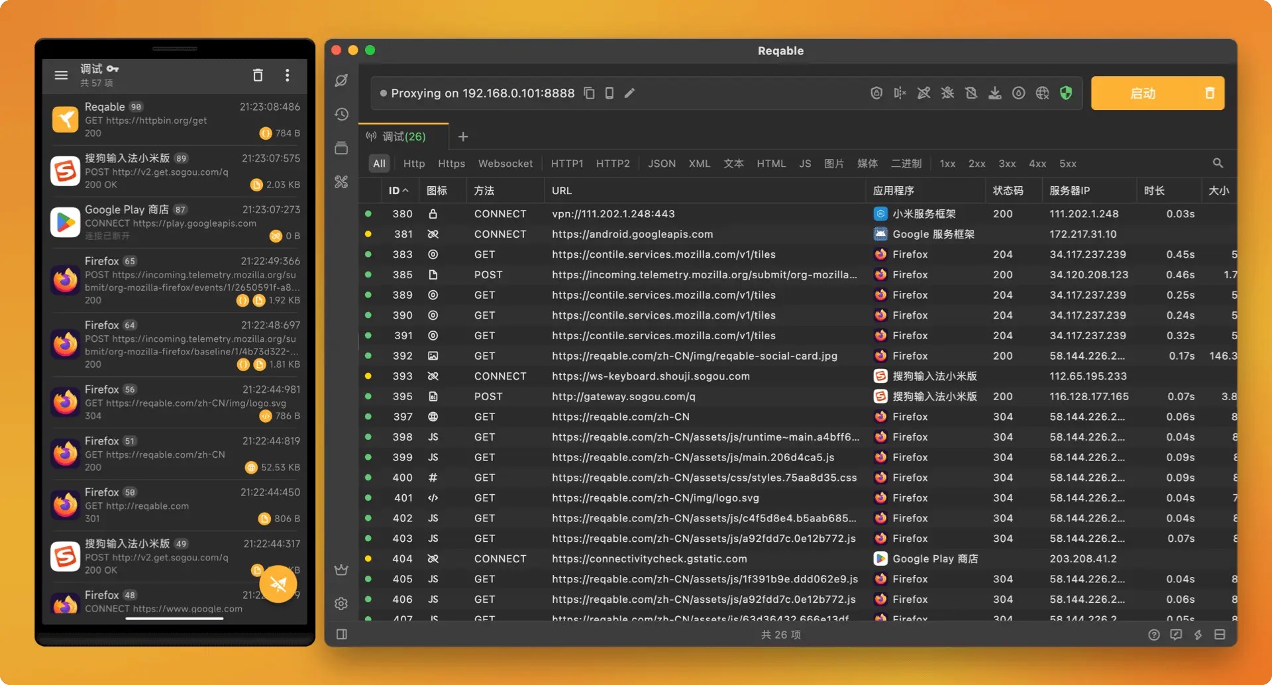This screenshot has width=1272, height=685.
Task: Copy the proxy address 192.168.0.101:8888
Action: (589, 93)
